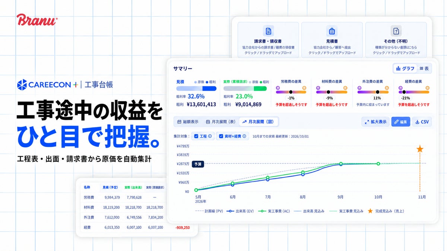447x251 pixels.
Task: Click the CAREECON+ hexagon logo icon
Action: point(22,84)
